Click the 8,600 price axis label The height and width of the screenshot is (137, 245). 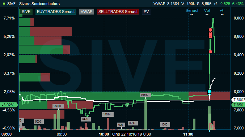[238, 36]
